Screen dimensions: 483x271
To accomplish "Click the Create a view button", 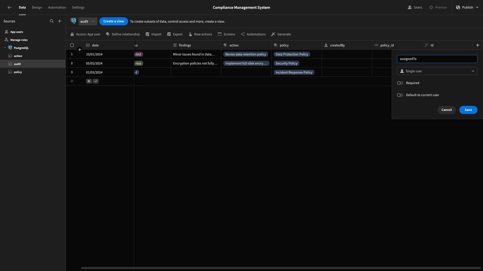I will coord(113,21).
